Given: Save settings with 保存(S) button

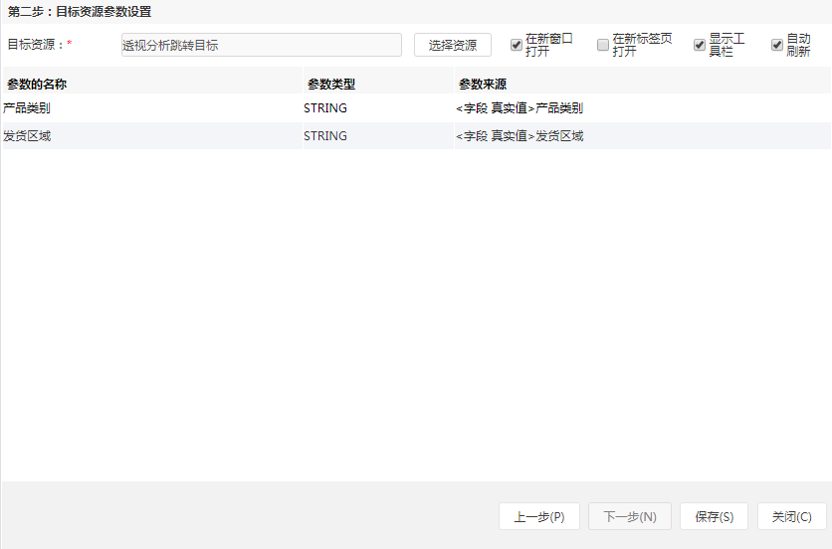Looking at the screenshot, I should (715, 516).
